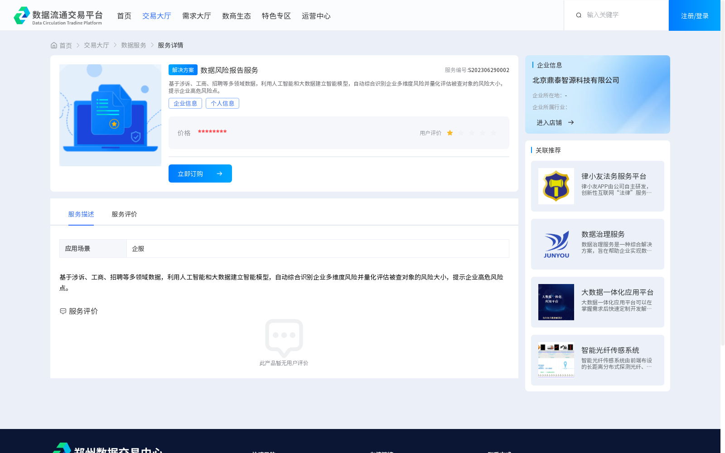The image size is (725, 453).
Task: Open the 首页 nav menu
Action: tap(124, 16)
